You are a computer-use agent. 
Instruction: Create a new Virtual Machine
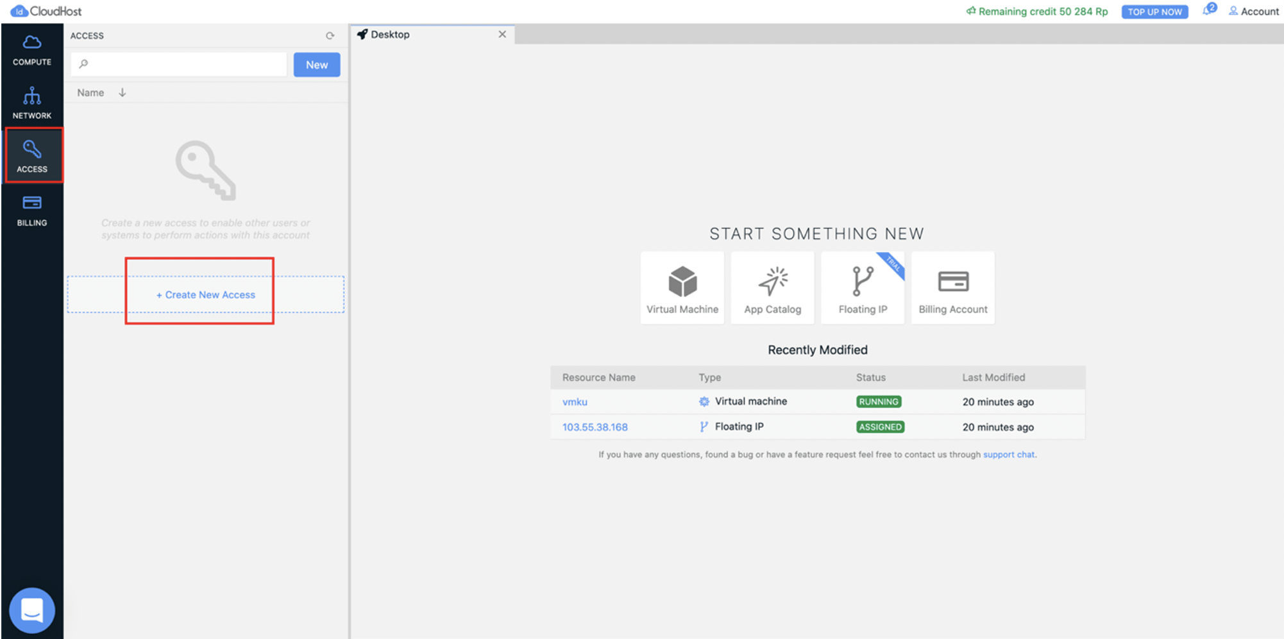pos(682,287)
